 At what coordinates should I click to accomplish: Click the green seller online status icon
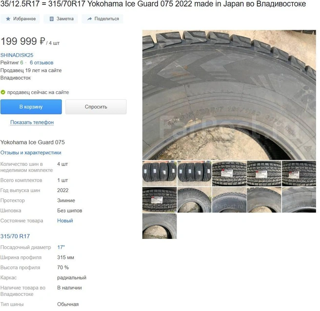pos(3,93)
